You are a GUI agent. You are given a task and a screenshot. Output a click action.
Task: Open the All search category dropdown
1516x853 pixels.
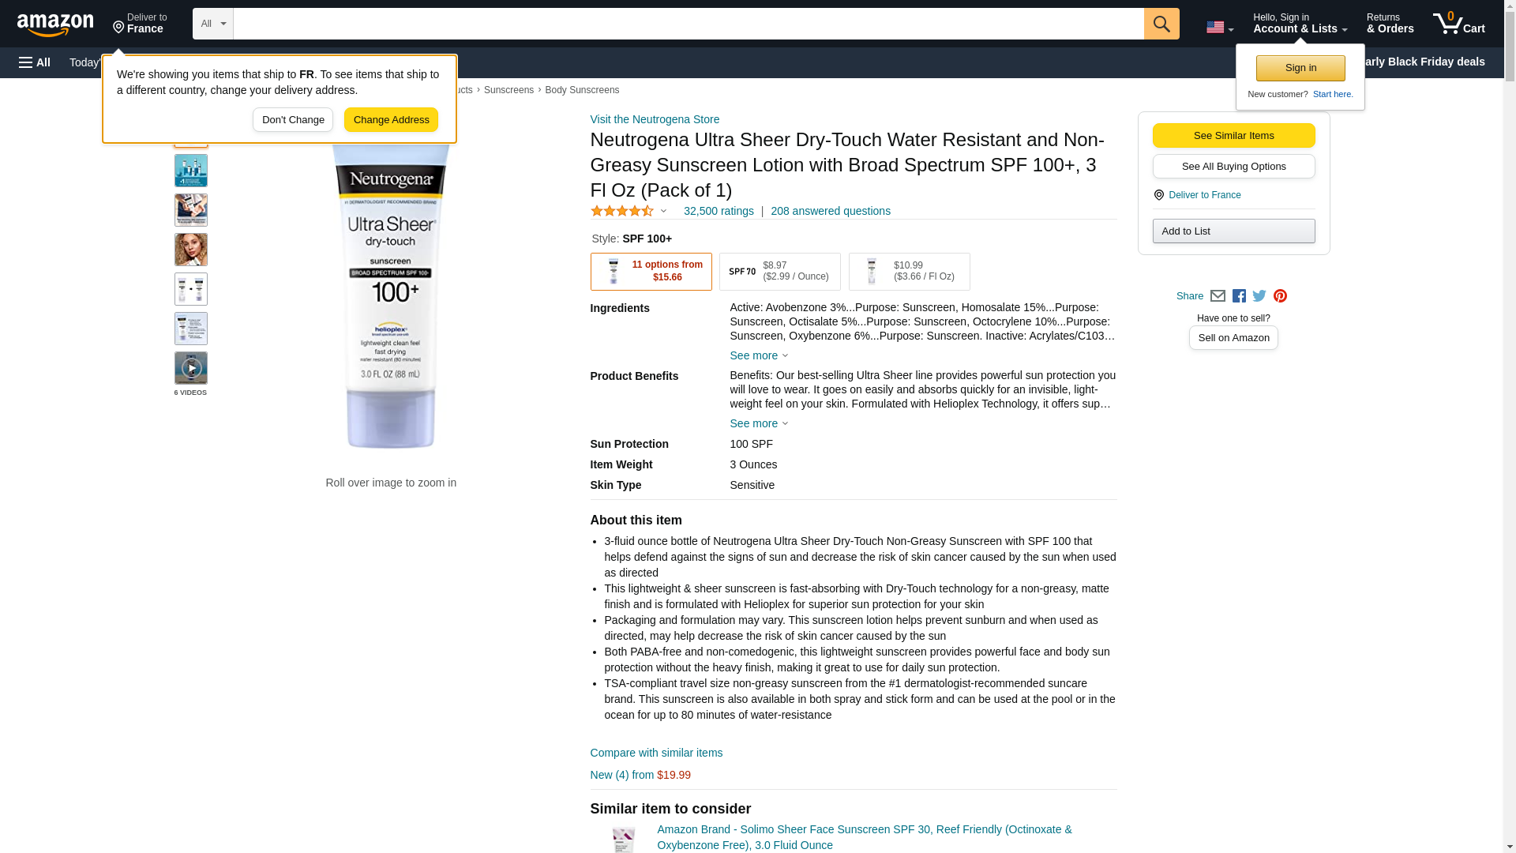(x=213, y=24)
